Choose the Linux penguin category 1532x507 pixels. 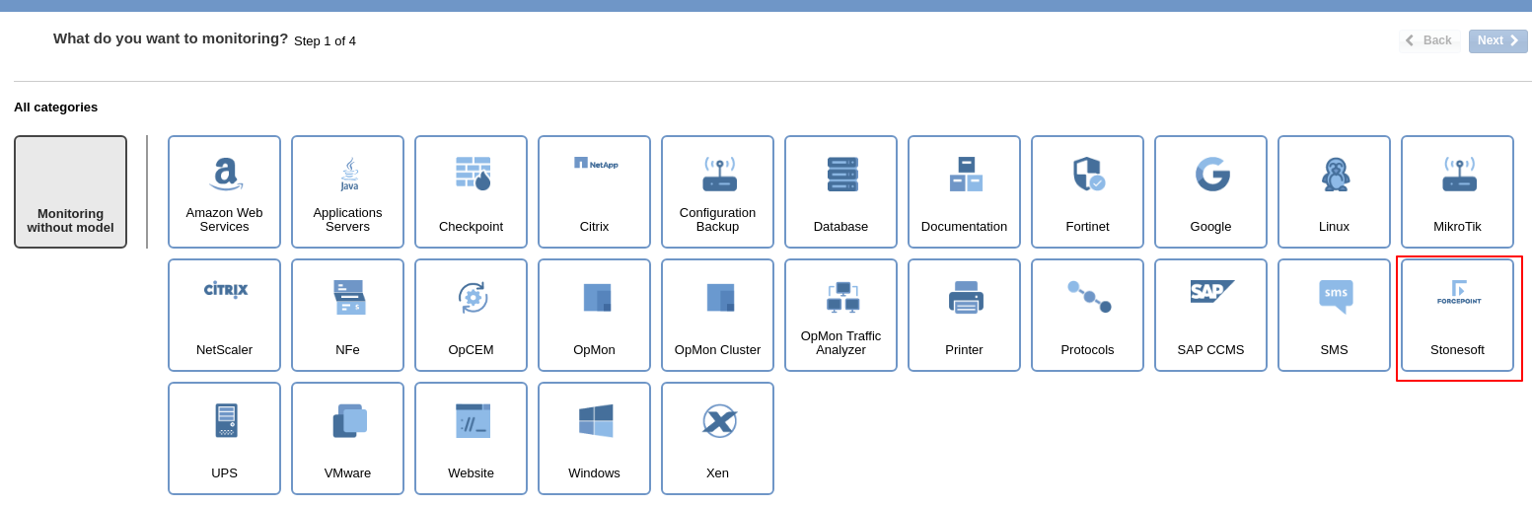(1334, 191)
